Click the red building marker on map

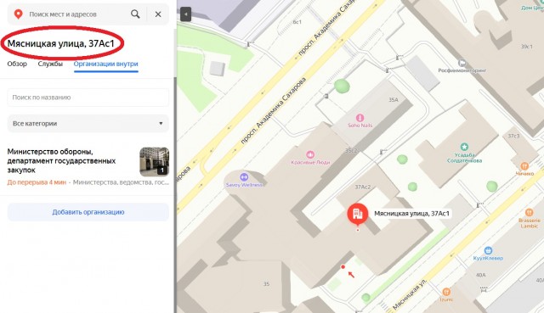[358, 215]
